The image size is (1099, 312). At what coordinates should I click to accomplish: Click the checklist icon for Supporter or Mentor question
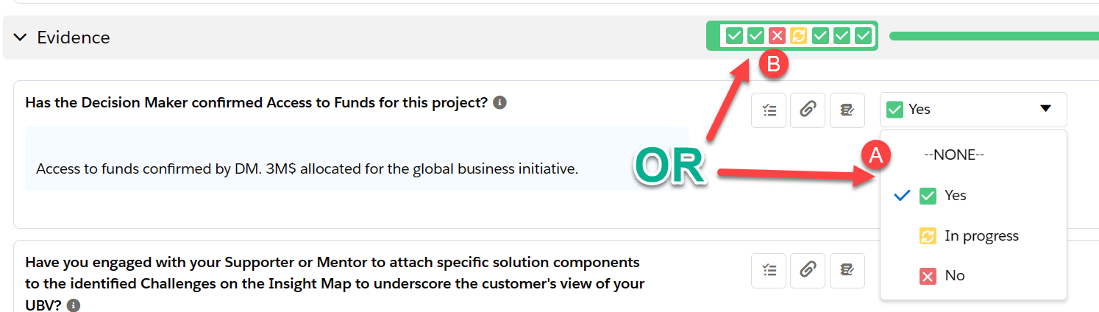pyautogui.click(x=769, y=270)
